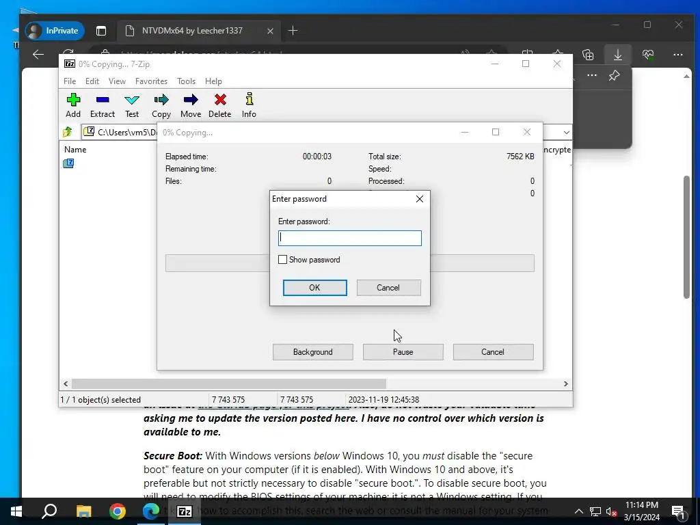Screen dimensions: 700x525
Task: Pin the downloads panel with pin icon
Action: [x=615, y=75]
